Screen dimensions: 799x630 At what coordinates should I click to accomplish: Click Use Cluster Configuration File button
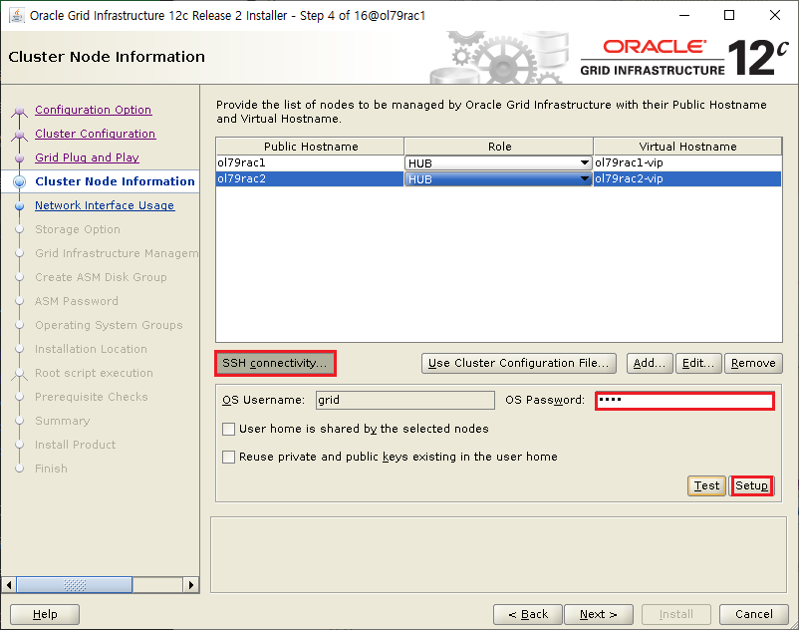click(x=519, y=364)
